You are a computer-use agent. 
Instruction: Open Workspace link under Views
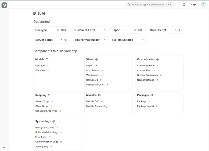pos(92,75)
